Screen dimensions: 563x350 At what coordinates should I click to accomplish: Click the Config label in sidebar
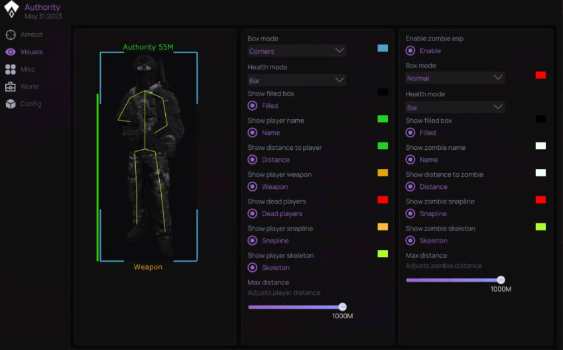[x=31, y=103]
